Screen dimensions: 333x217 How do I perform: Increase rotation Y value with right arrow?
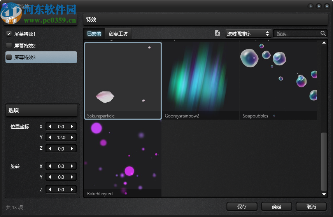[72, 177]
